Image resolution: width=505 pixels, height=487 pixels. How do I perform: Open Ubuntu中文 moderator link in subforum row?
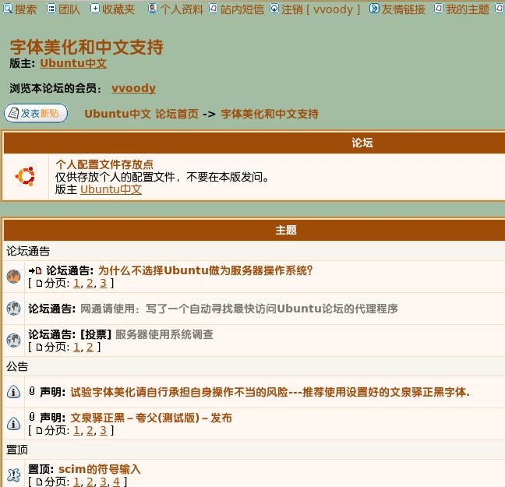(x=111, y=189)
